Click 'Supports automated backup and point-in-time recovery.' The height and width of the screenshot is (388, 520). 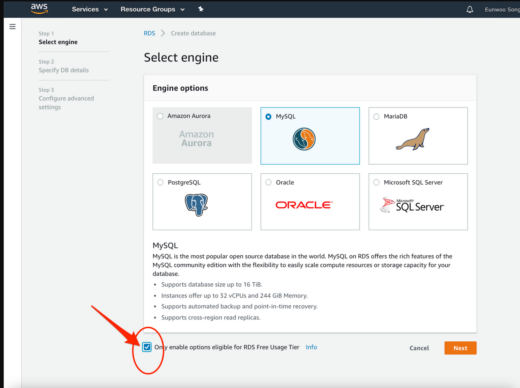(240, 306)
